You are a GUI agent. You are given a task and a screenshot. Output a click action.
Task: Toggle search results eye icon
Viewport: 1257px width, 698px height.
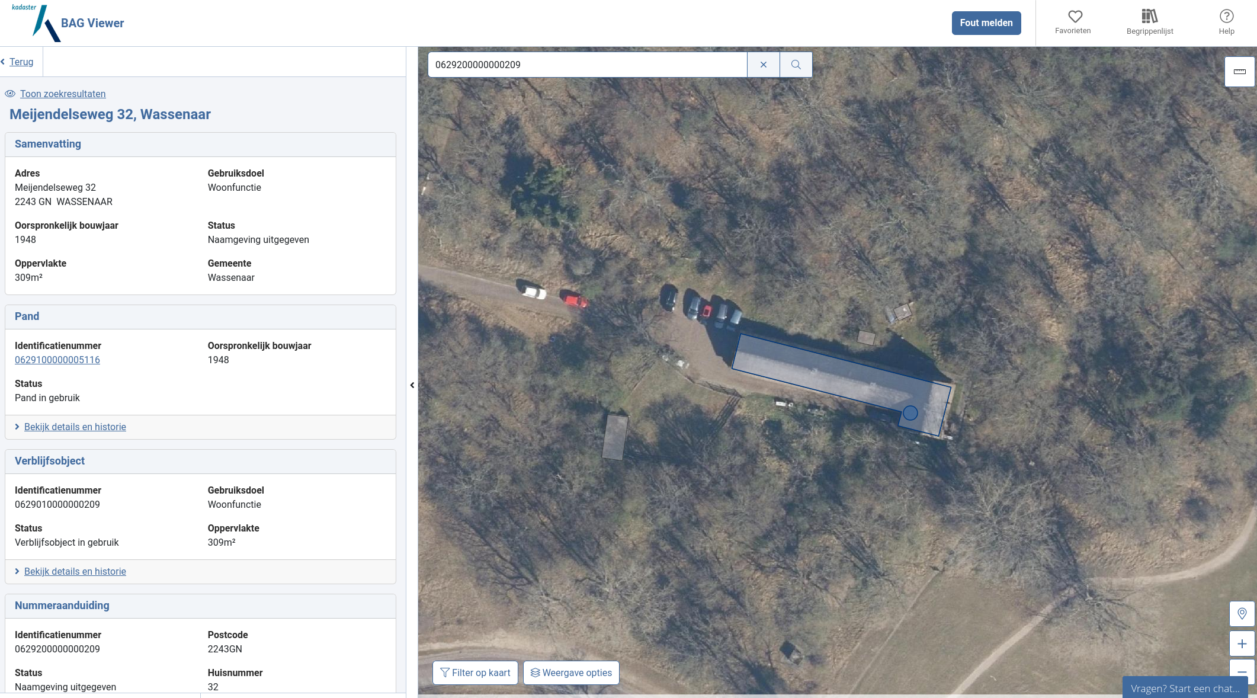tap(10, 94)
